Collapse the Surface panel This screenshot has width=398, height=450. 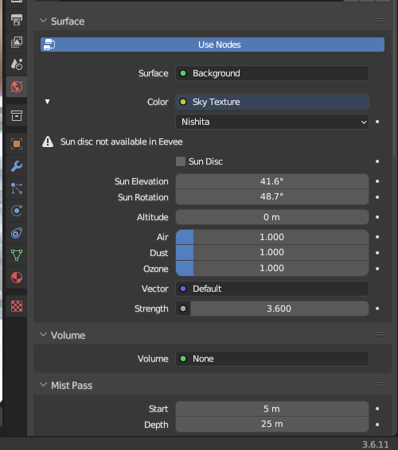point(44,21)
